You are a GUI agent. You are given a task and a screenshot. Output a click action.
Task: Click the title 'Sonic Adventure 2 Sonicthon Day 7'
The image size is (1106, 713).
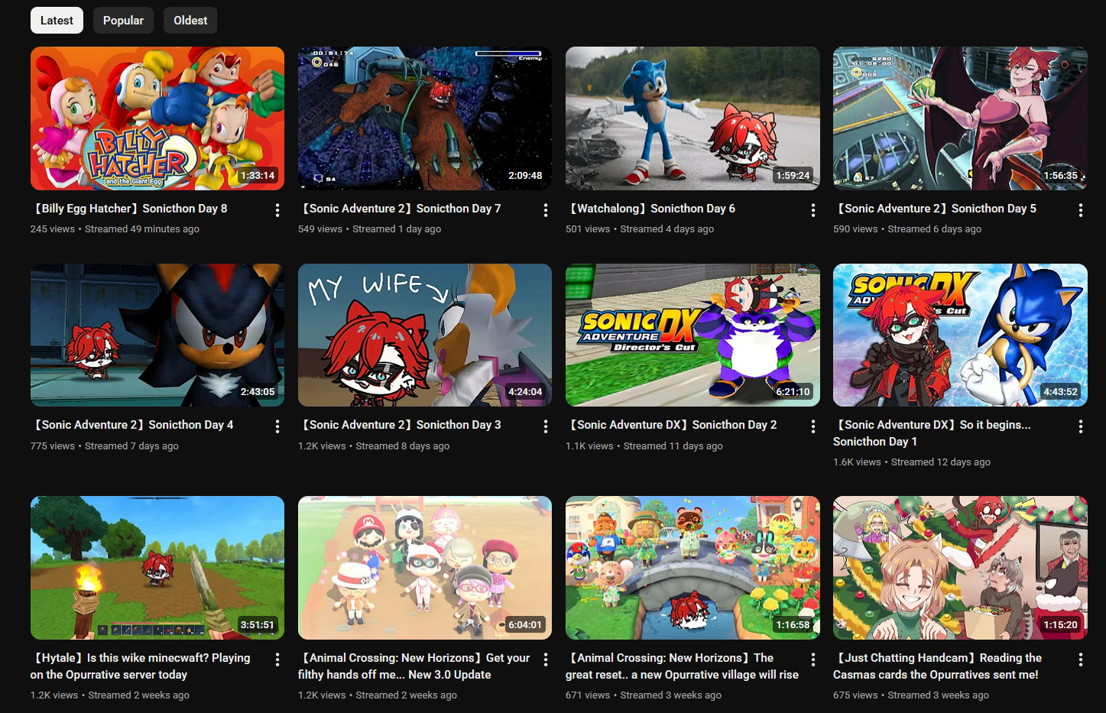[x=400, y=209]
